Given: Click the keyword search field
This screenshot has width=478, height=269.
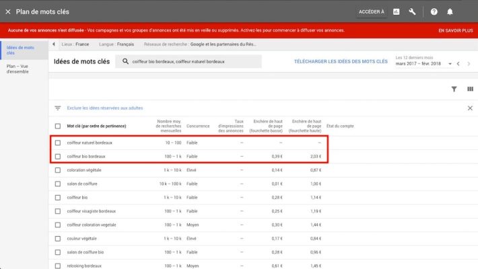Looking at the screenshot, I should (189, 61).
